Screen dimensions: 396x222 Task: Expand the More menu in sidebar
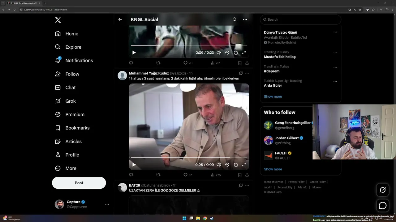tap(65, 168)
